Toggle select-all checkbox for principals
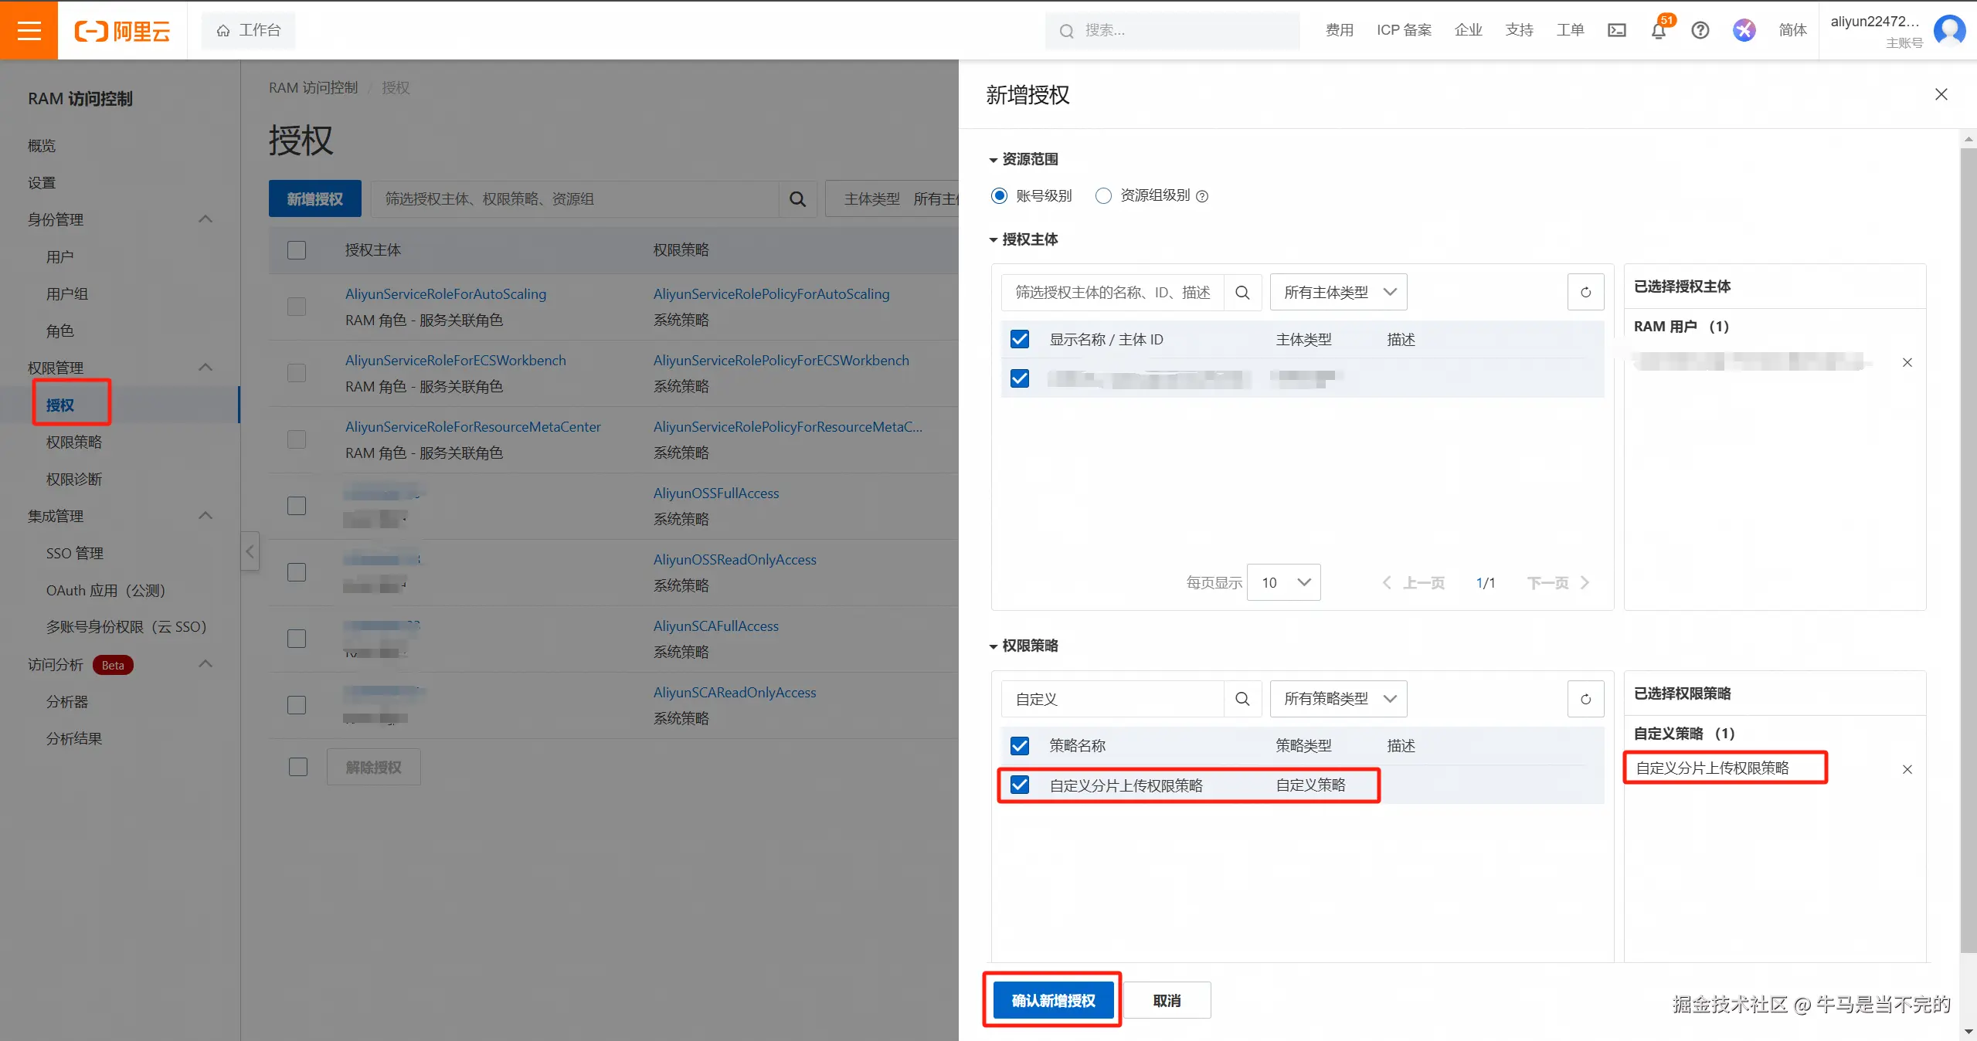 [1020, 339]
